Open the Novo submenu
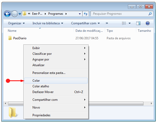The image size is (157, 123). (56, 107)
